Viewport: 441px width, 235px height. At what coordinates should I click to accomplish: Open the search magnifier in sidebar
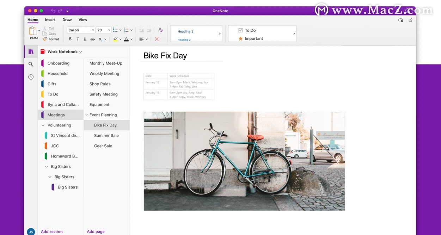(x=31, y=64)
